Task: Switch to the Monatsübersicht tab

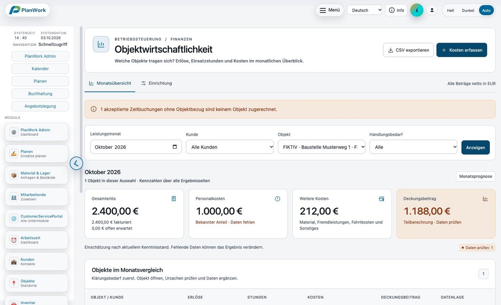Action: coord(110,83)
